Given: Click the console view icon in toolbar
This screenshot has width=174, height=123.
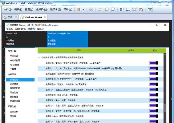Looking at the screenshot, I should pyautogui.click(x=150, y=10).
